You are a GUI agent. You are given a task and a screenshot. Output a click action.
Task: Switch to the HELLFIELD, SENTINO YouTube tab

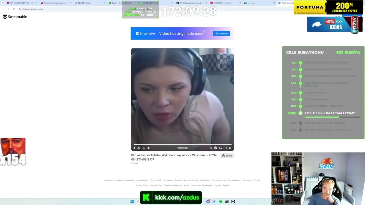pos(22,3)
